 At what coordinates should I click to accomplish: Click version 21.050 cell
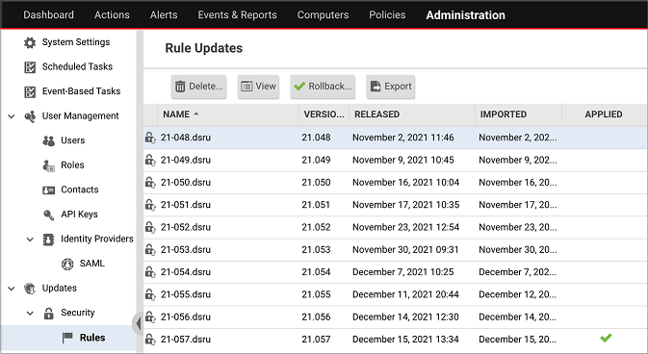316,182
